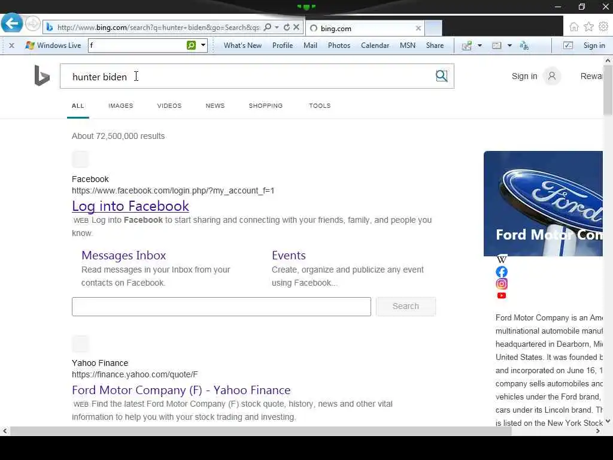Screen dimensions: 613x460
Task: Click the greyed-out forward arrow button
Action: (33, 24)
